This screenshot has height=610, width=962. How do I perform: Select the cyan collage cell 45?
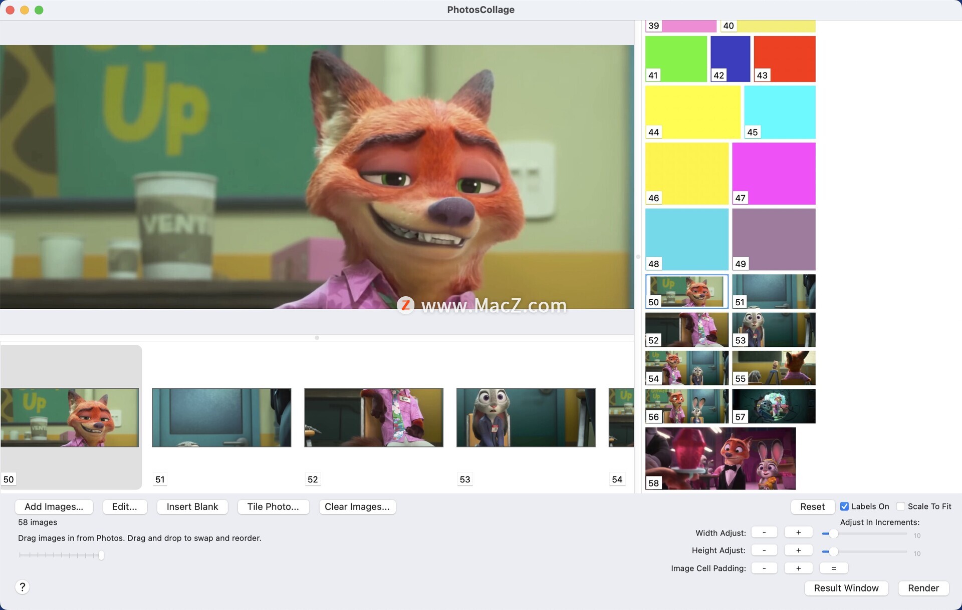pos(780,112)
